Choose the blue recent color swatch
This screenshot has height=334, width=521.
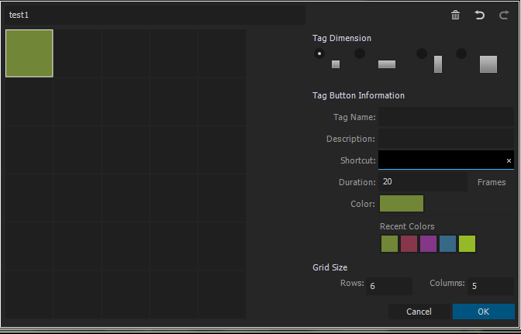click(447, 244)
